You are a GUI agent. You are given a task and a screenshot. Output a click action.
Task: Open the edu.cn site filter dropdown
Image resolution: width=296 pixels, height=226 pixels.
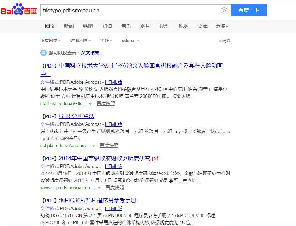point(130,41)
